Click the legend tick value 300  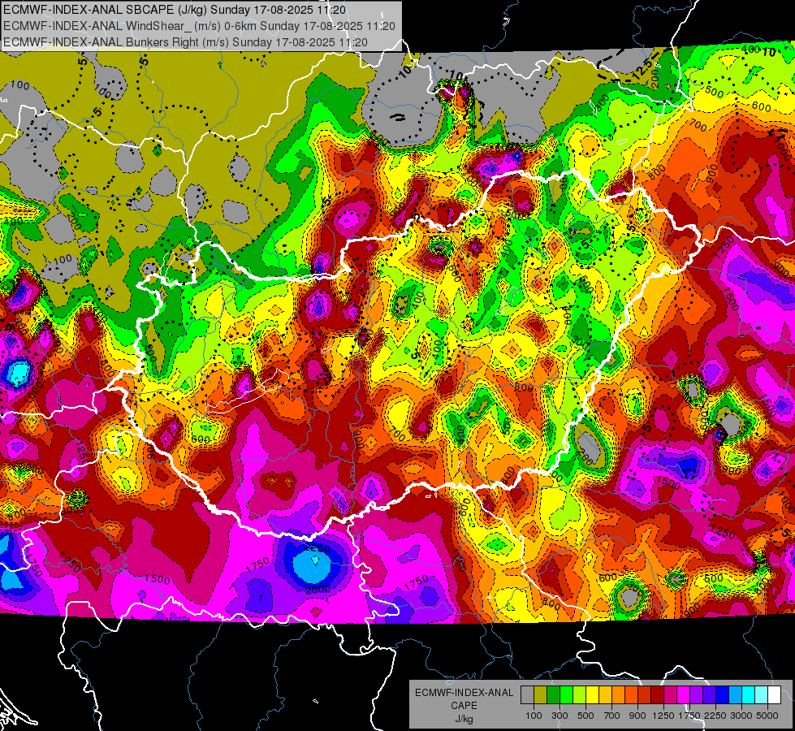(560, 716)
